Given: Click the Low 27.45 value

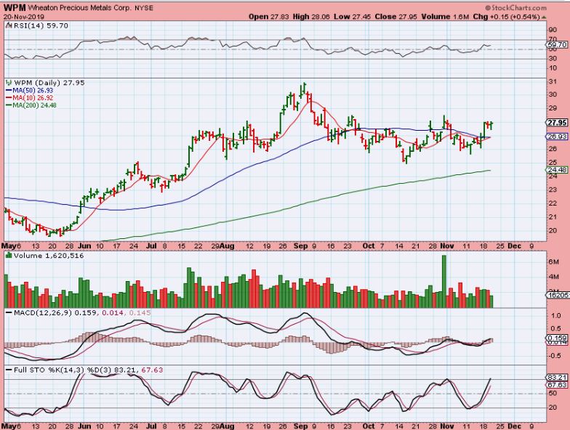Looking at the screenshot, I should 353,17.
